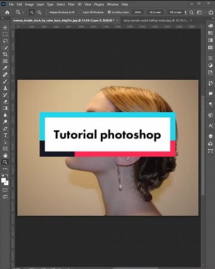Open the File menu

[11, 4]
